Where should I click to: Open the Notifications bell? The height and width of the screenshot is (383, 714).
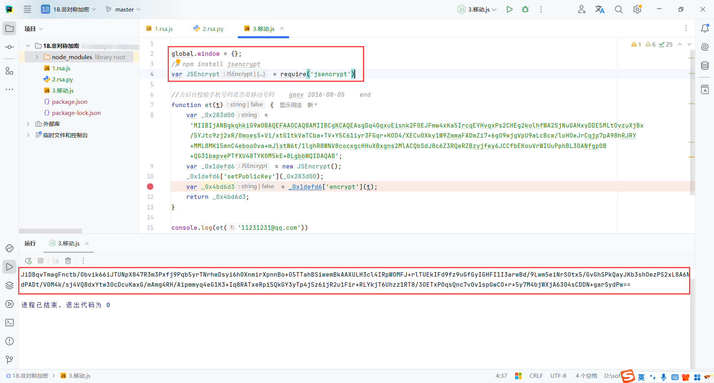(x=705, y=28)
